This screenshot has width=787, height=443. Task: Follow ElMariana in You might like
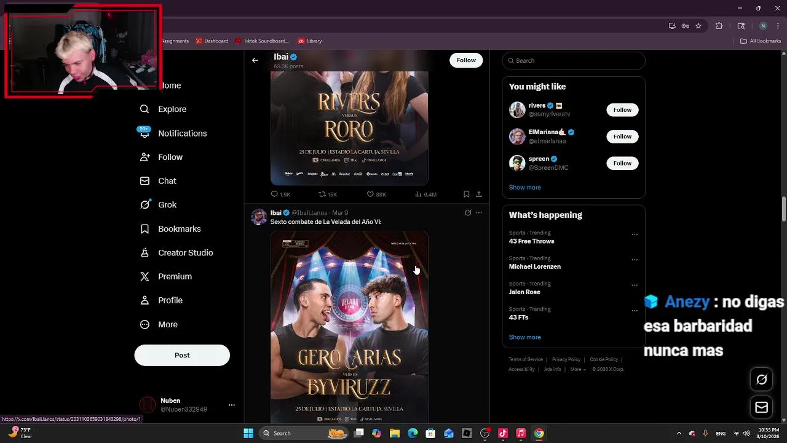(x=622, y=137)
